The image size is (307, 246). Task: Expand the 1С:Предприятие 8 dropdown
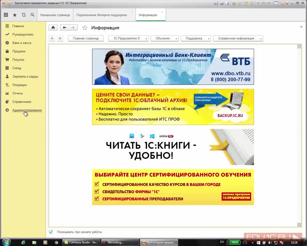click(129, 38)
